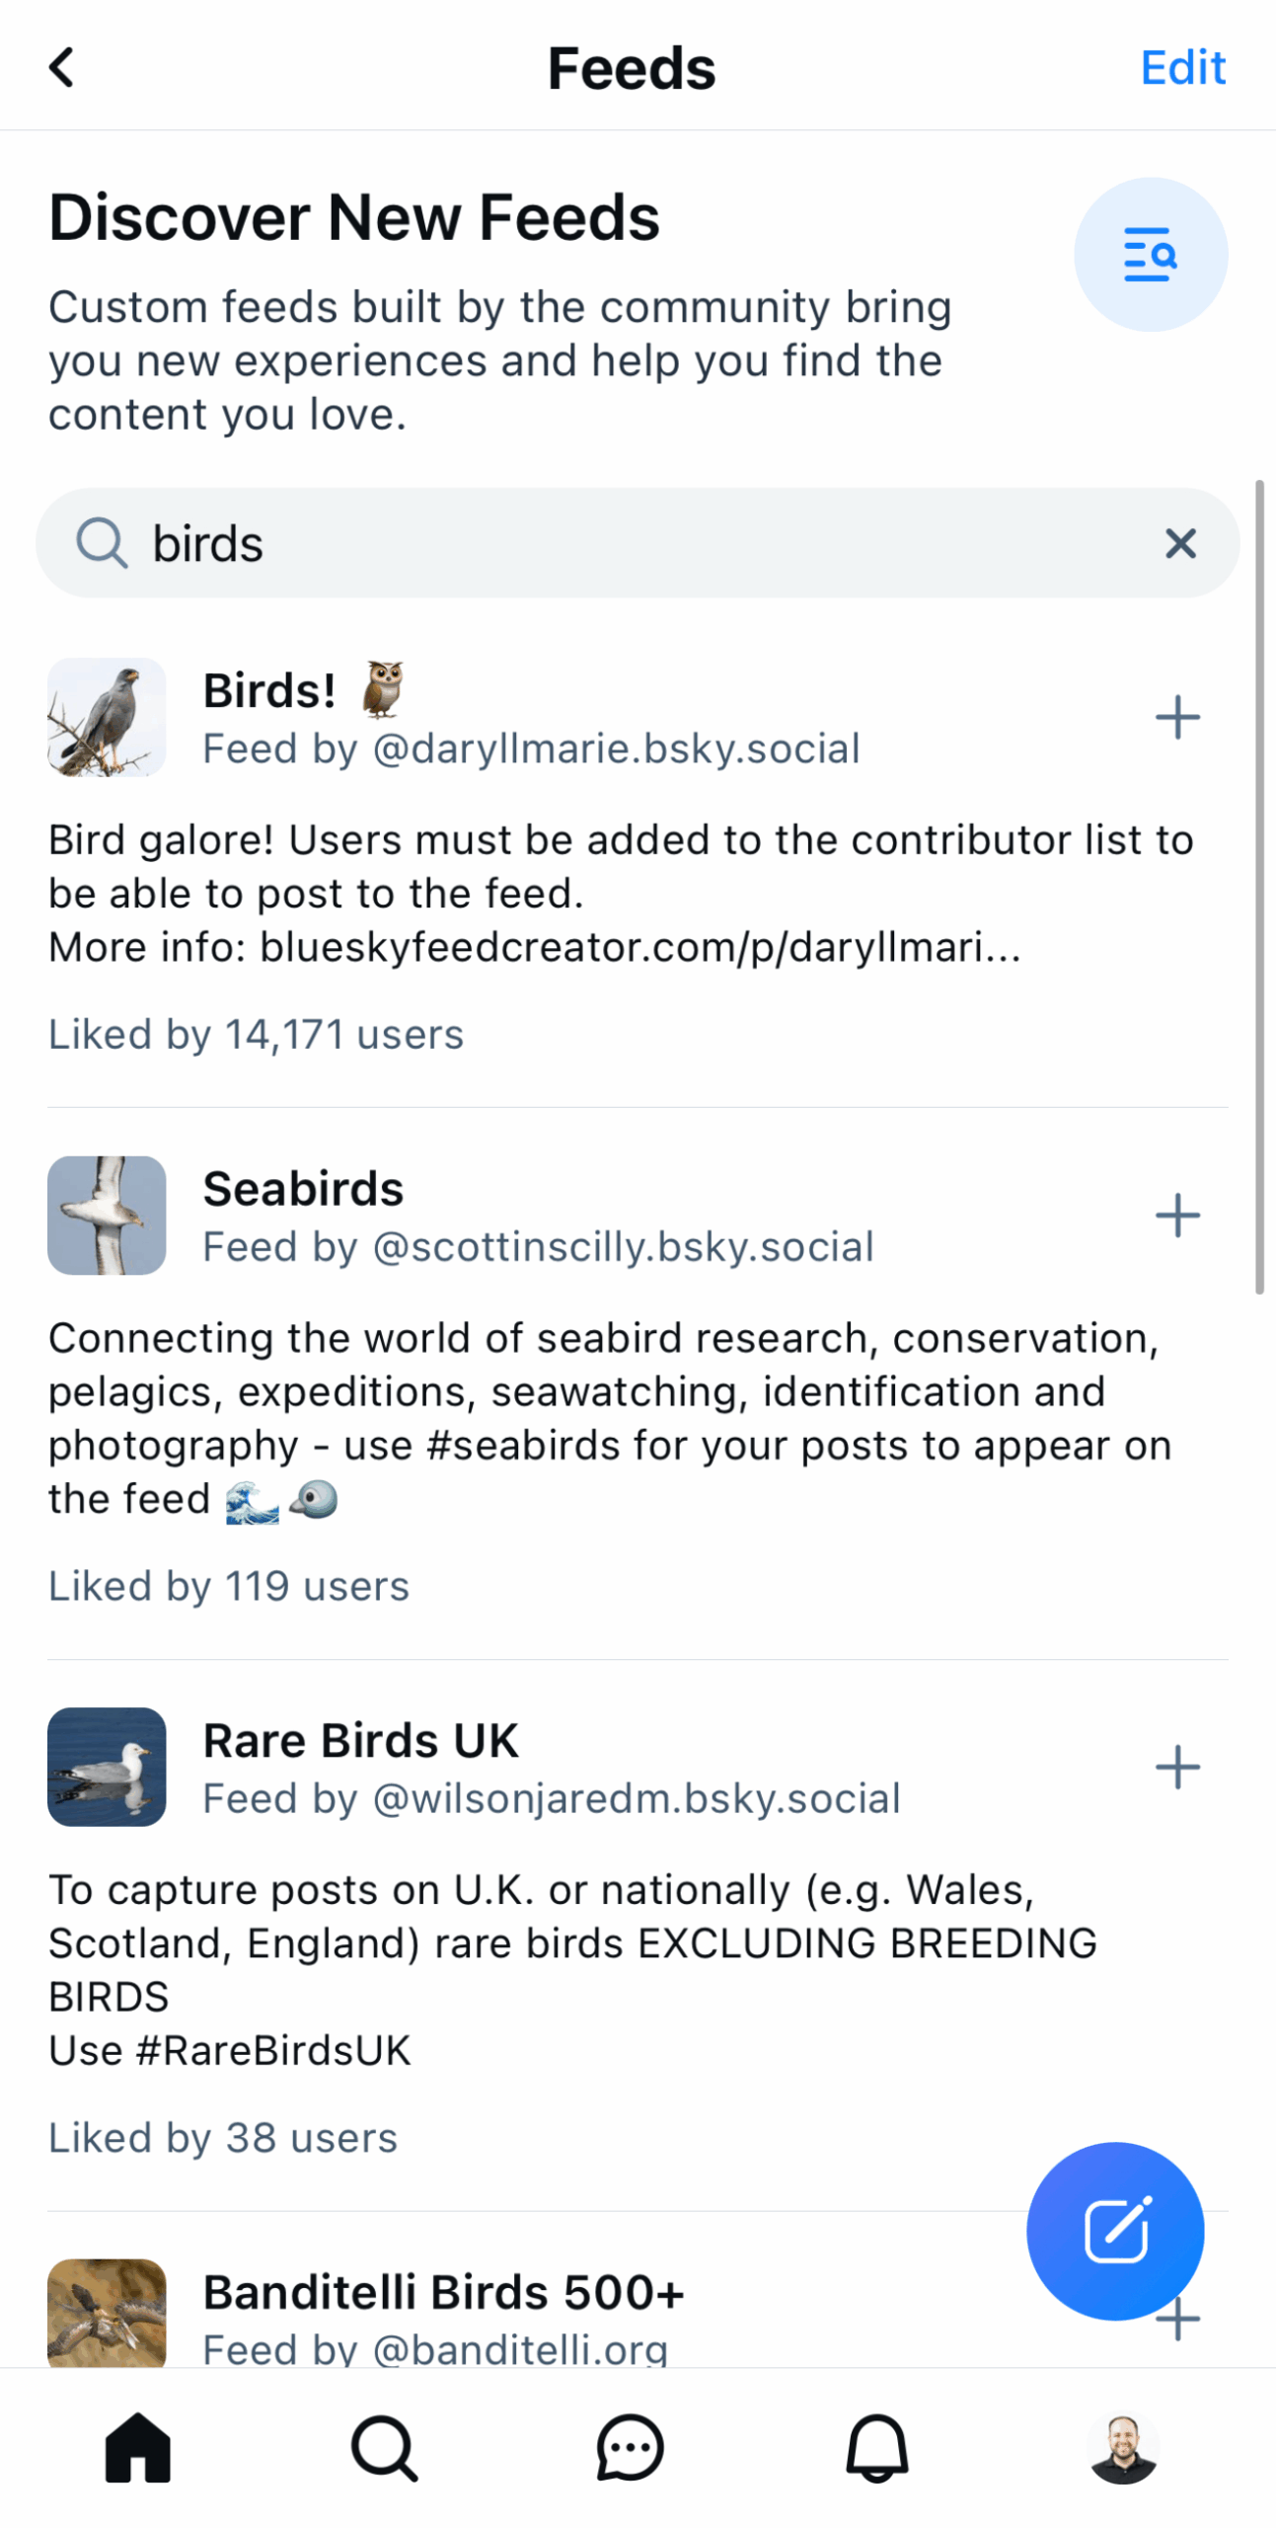Switch to the Home tab icon

click(137, 2447)
